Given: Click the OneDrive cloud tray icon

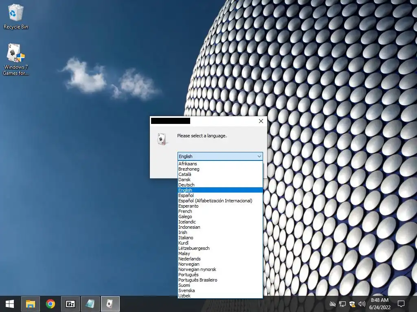Looking at the screenshot, I should pos(332,304).
